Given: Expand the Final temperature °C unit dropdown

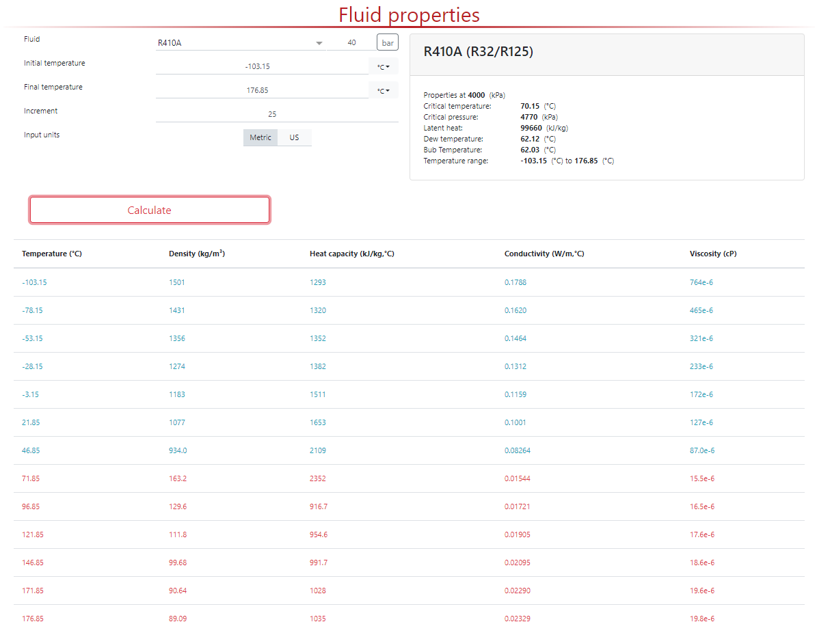Looking at the screenshot, I should 383,91.
